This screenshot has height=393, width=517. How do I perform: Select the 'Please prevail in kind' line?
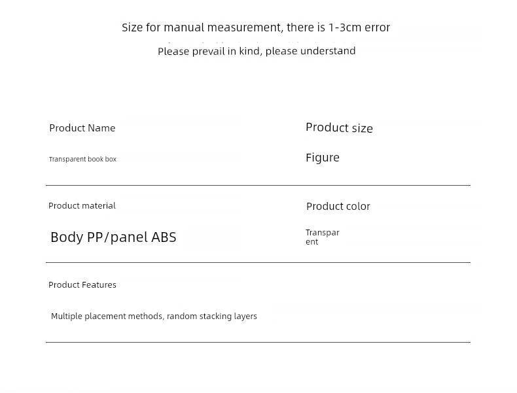tap(257, 51)
